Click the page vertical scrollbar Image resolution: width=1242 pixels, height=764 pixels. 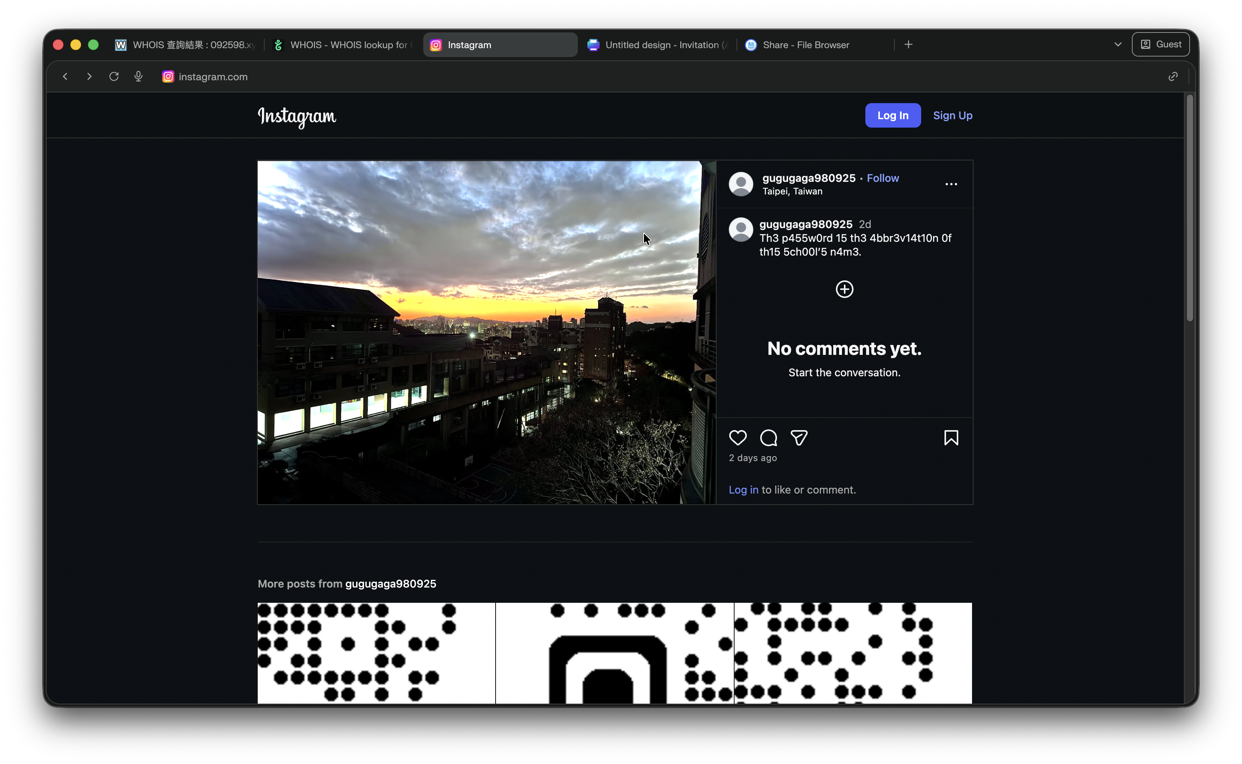pyautogui.click(x=1189, y=208)
